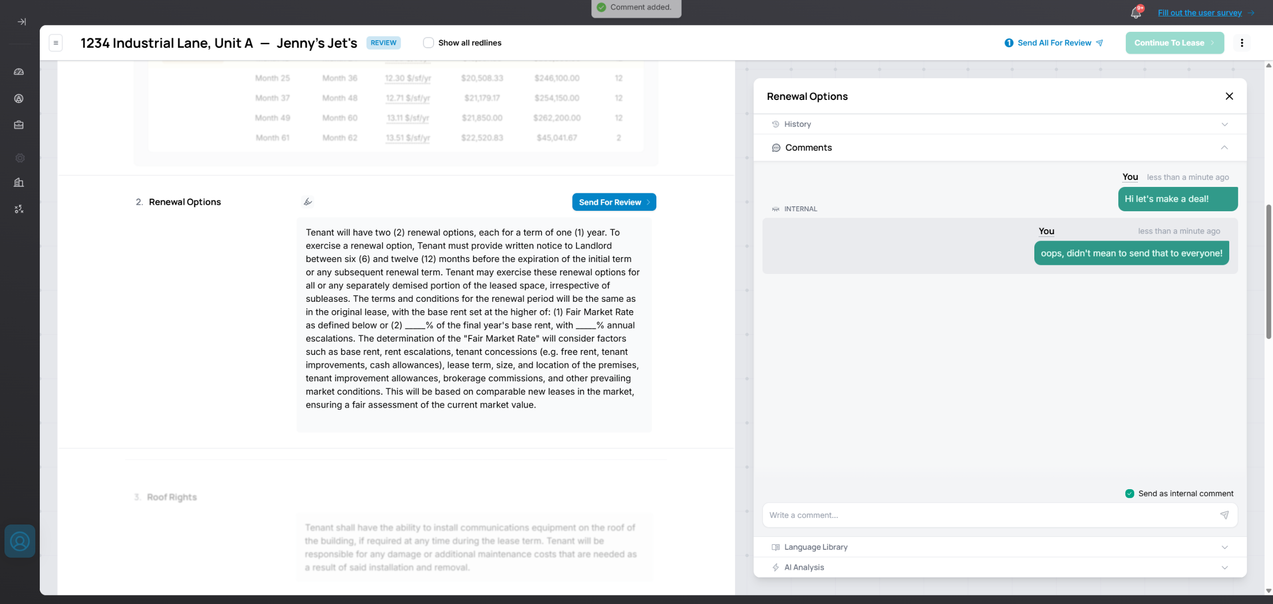Enable the Show all redlines checkbox

click(428, 43)
